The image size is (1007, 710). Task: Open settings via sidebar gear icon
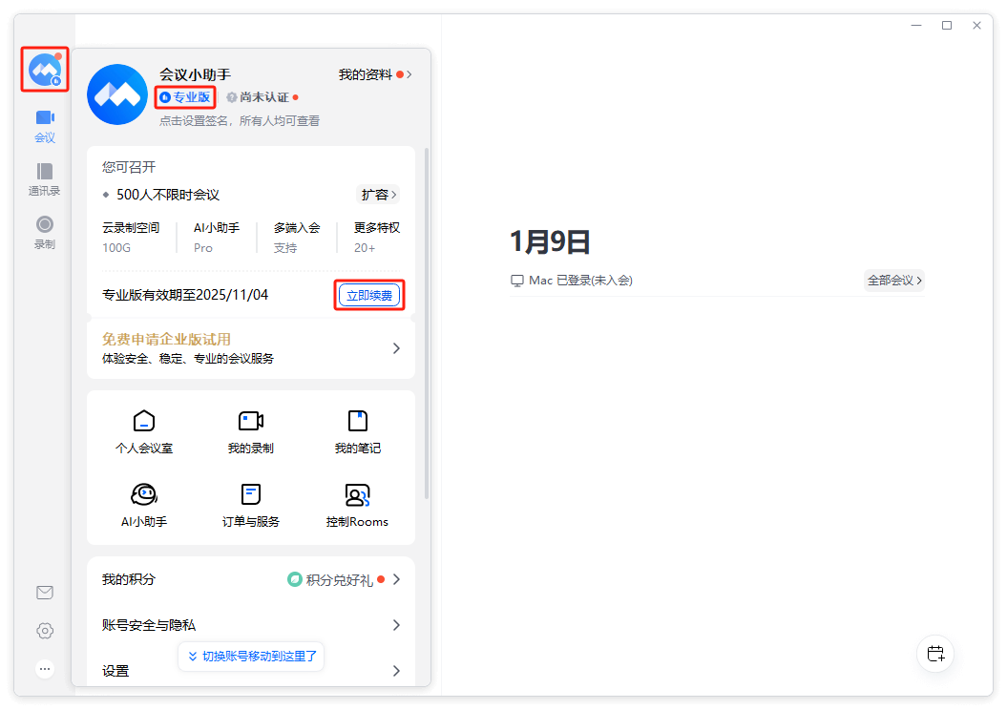[44, 631]
